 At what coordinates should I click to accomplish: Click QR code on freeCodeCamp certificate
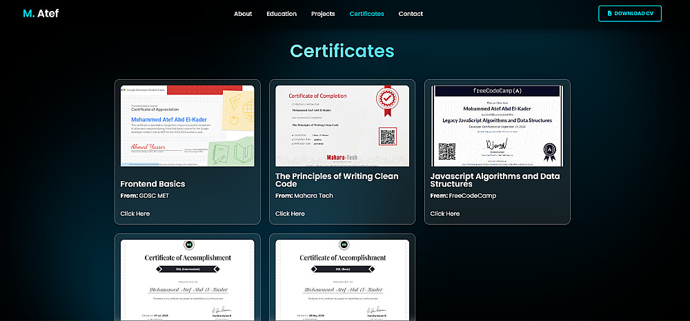coord(446,152)
